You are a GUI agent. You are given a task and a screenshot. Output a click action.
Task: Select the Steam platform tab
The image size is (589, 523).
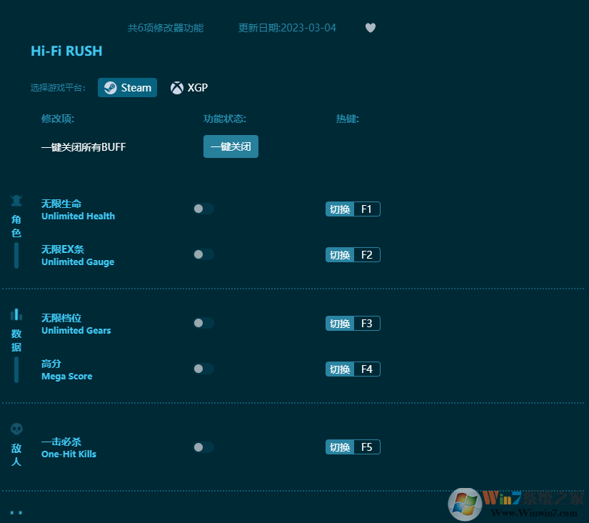127,88
